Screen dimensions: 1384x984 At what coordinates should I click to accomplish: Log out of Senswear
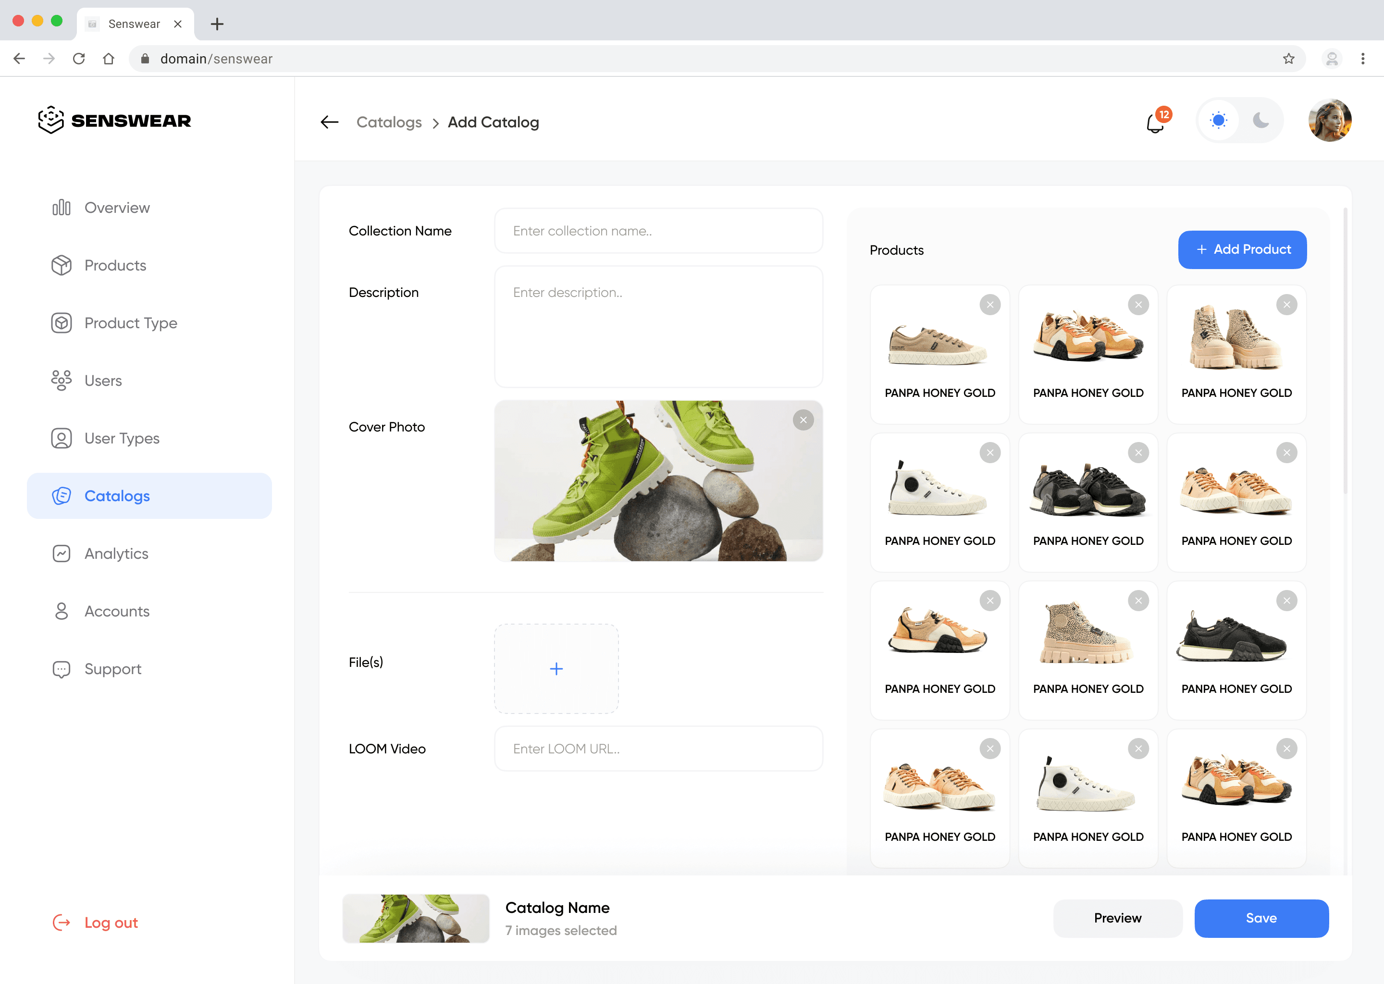pos(96,922)
